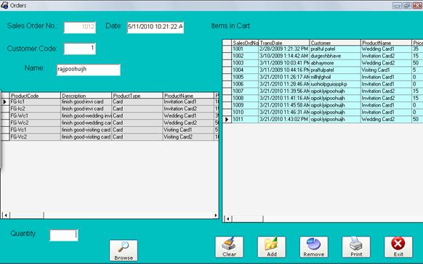
Task: Select product code FG-Ic2 cell
Action: [35, 109]
